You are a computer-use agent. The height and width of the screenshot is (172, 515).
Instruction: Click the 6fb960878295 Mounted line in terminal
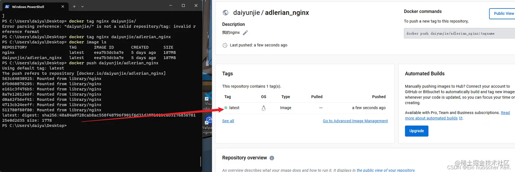click(52, 84)
